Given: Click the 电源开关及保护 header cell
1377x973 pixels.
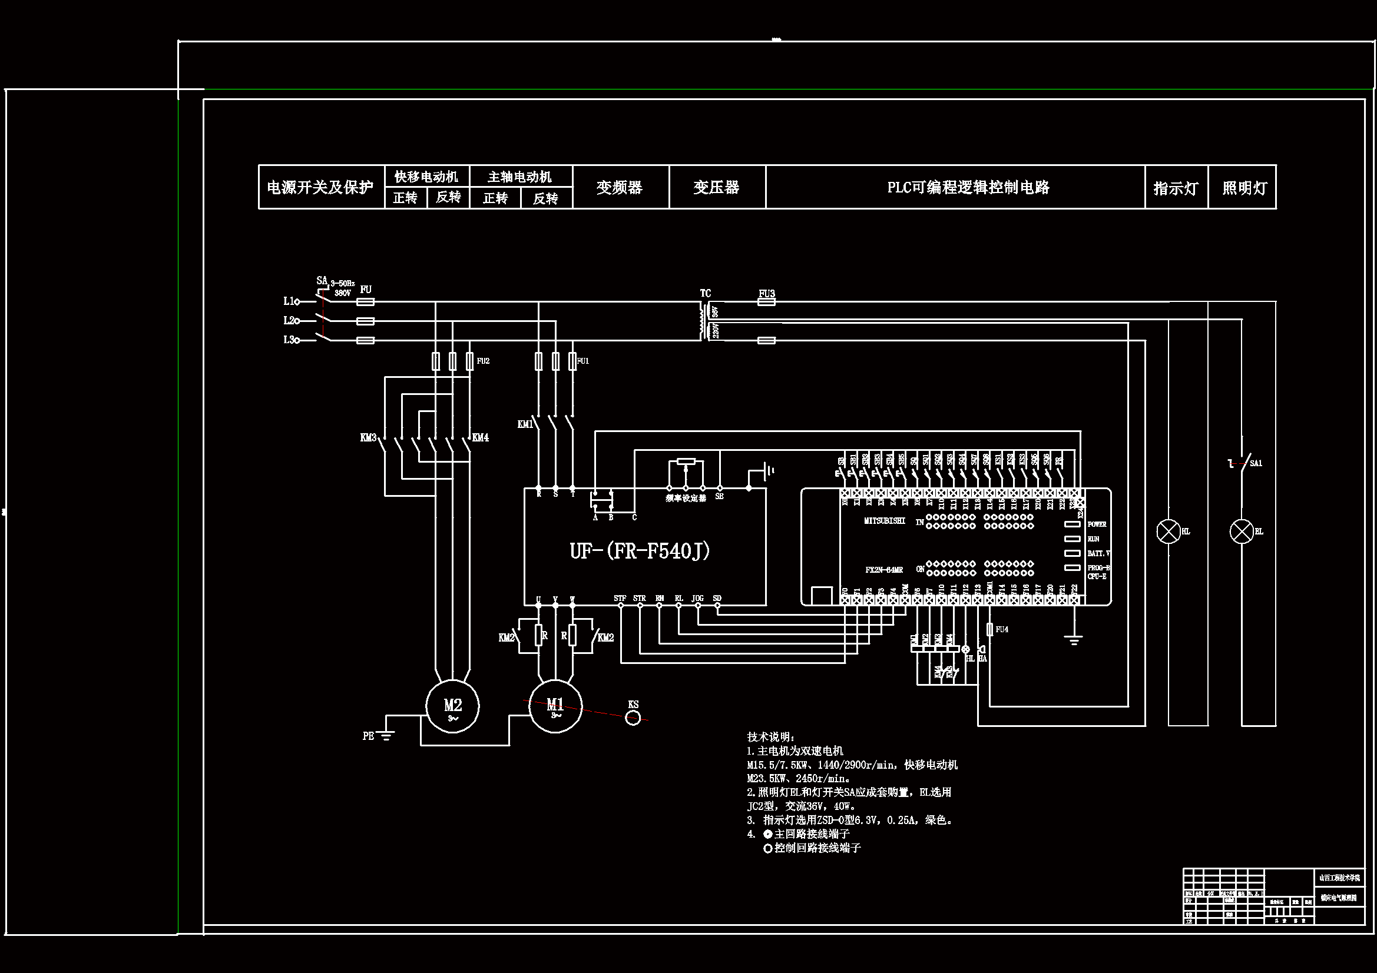Looking at the screenshot, I should pyautogui.click(x=320, y=188).
